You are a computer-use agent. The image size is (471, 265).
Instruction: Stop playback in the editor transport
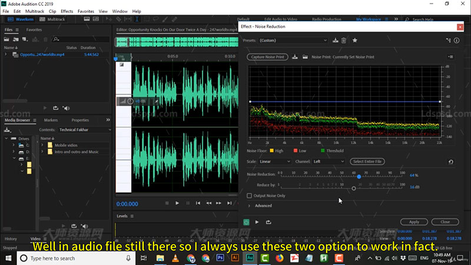[x=167, y=203]
